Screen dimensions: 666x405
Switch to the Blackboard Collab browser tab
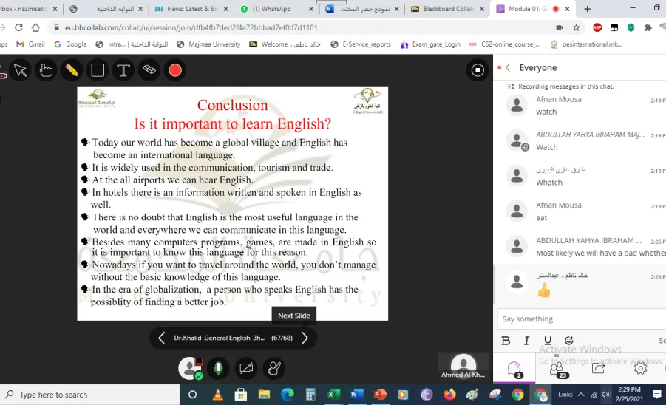[446, 9]
